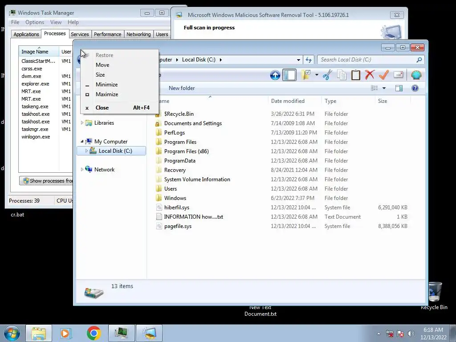456x342 pixels.
Task: Select the Windows folder row
Action: coord(175,198)
